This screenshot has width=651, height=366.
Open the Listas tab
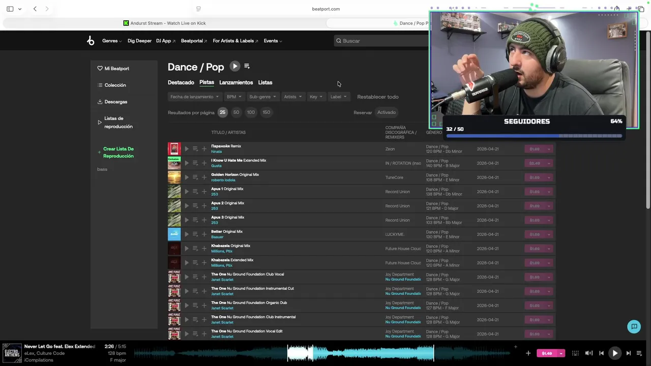265,82
